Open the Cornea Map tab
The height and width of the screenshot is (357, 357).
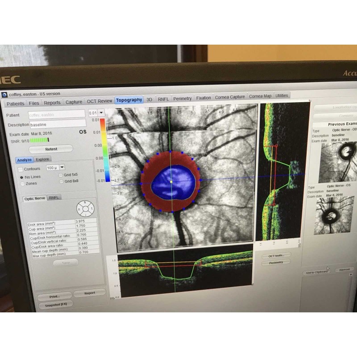coord(260,96)
